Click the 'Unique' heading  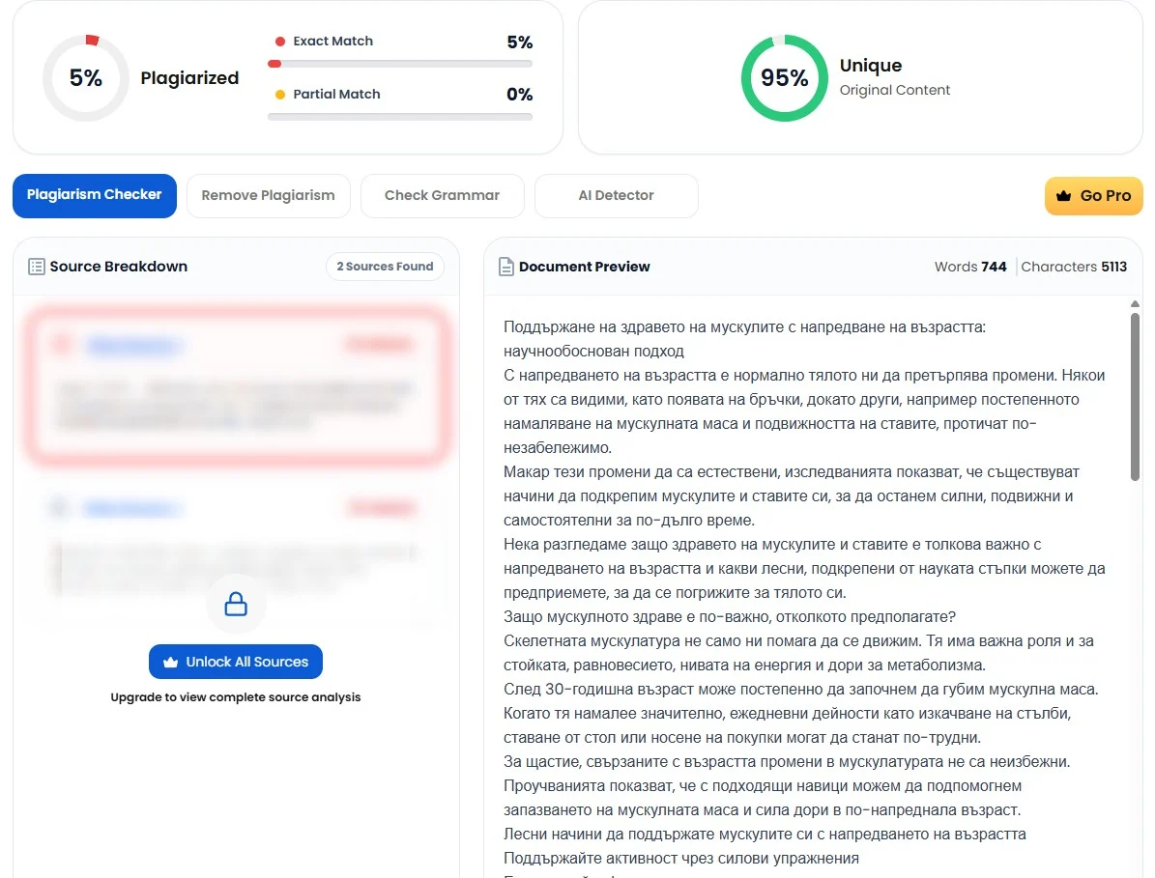click(x=871, y=66)
